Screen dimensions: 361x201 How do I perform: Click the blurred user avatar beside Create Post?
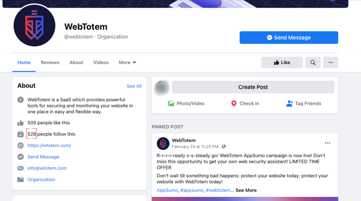click(162, 87)
